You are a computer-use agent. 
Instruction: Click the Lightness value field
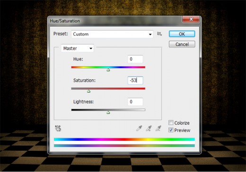pos(135,102)
